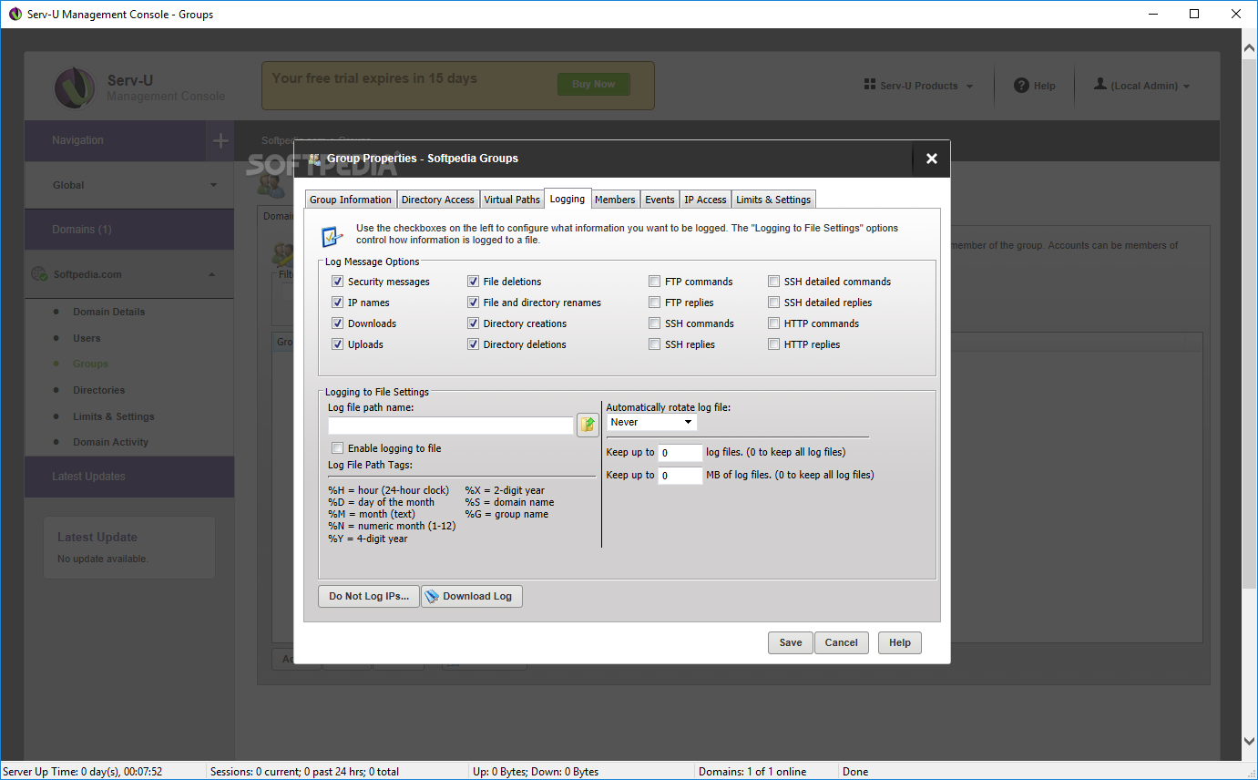Enable SSH replies logging
Viewport: 1258px width, 780px height.
[655, 344]
